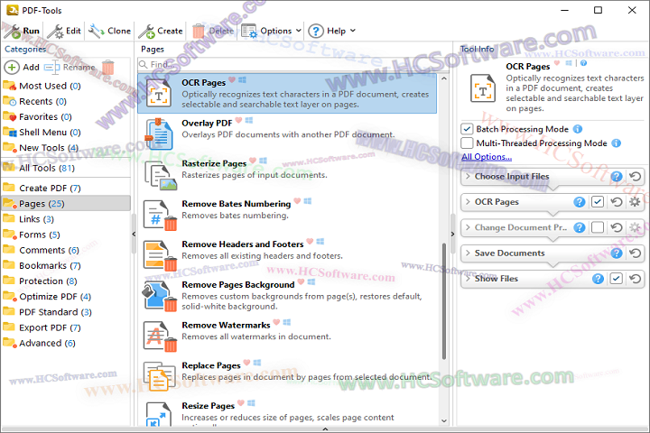Expand the Choose Input Files step
650x433 pixels.
click(468, 177)
